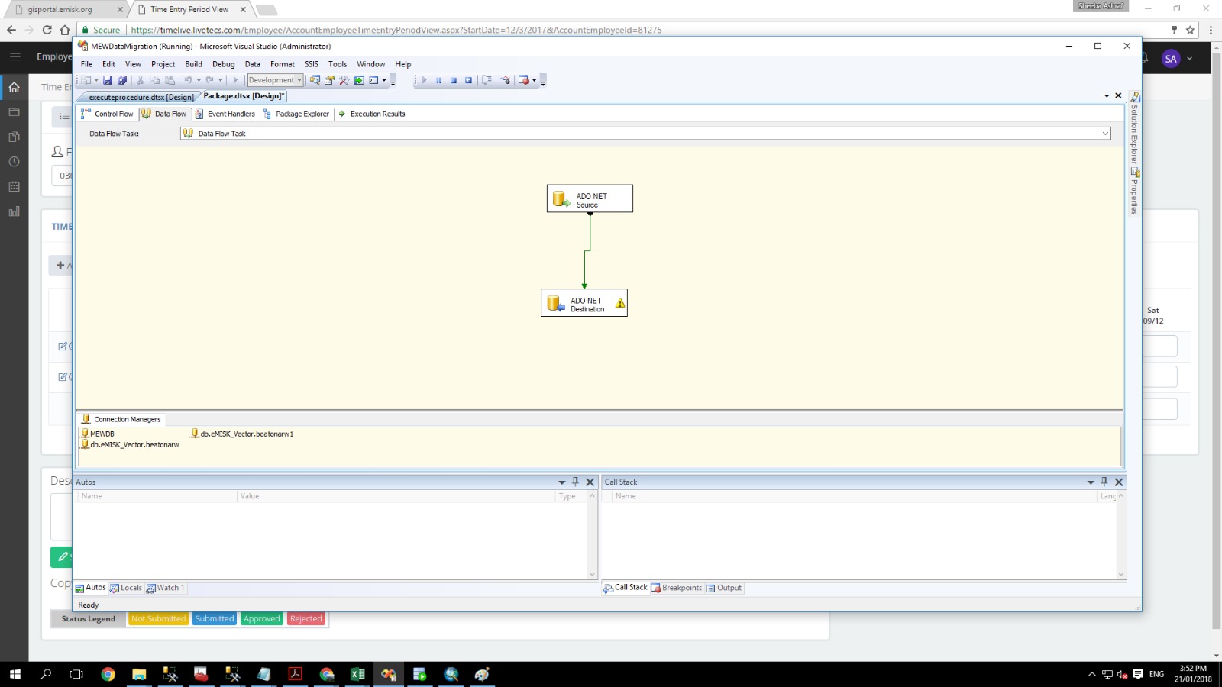
Task: Open the File menu
Action: [x=87, y=64]
